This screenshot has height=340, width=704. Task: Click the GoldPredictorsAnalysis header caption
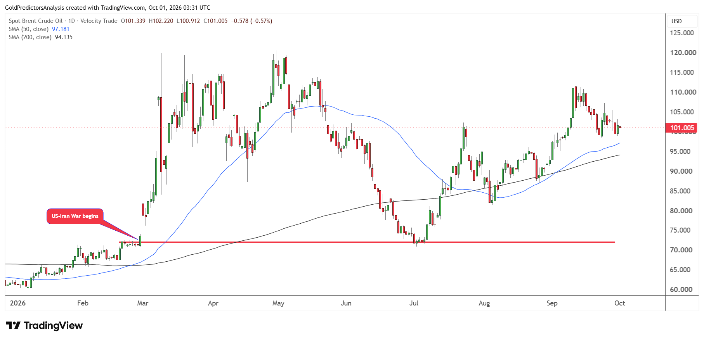tap(108, 7)
